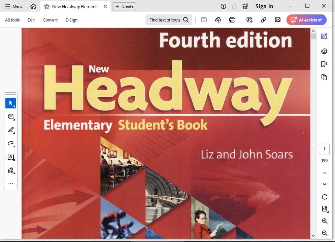Viewport: 335px width, 242px height.
Task: Click the upload to cloud icon
Action: [218, 20]
